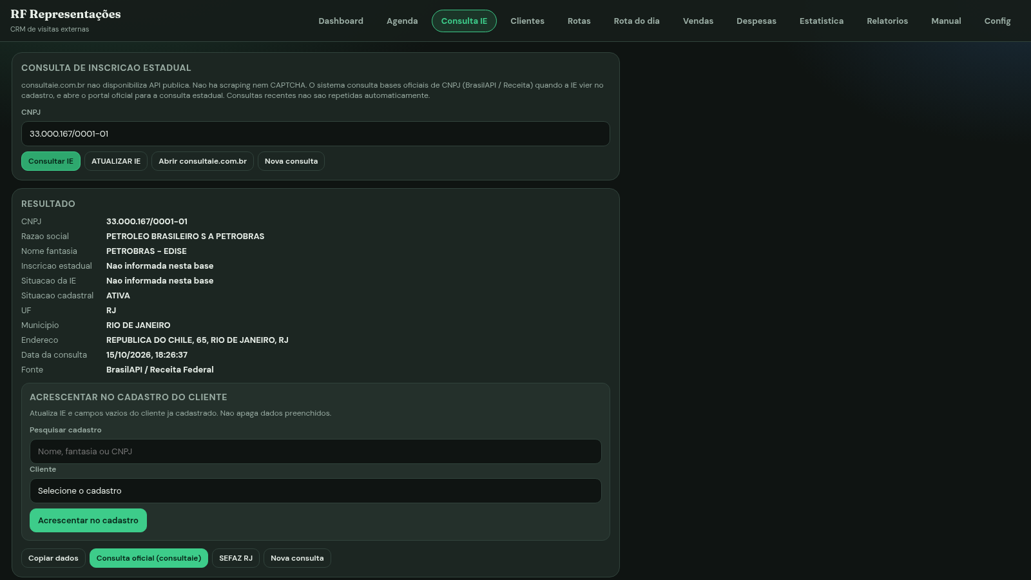Click the PETROBRAS - EDISE value
Viewport: 1031px width, 580px height.
click(146, 251)
